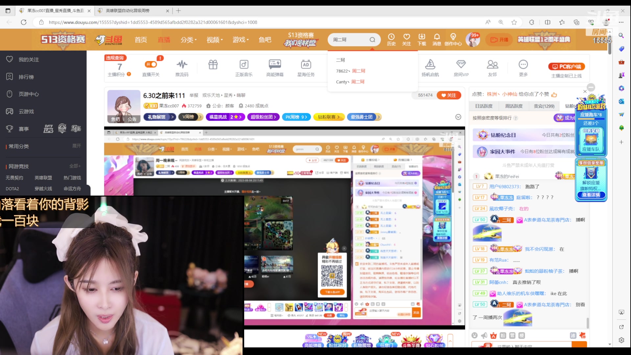Click the Douyu logo

(x=109, y=40)
